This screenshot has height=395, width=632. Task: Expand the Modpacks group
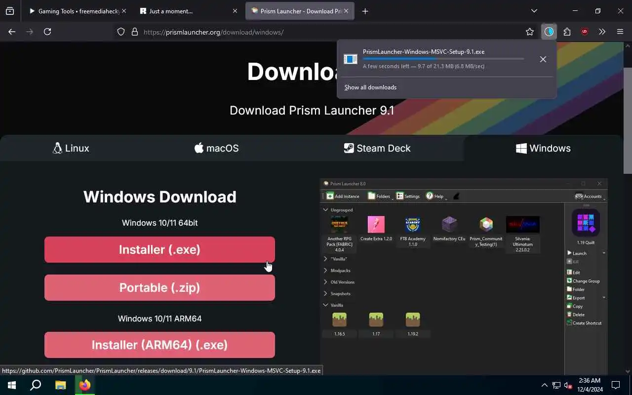325,271
